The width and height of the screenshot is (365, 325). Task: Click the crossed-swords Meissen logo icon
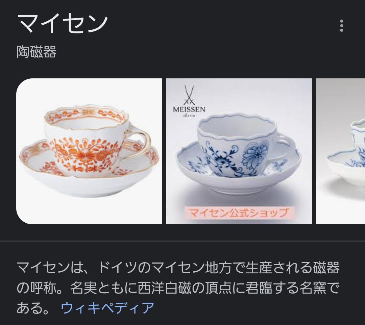click(x=189, y=95)
